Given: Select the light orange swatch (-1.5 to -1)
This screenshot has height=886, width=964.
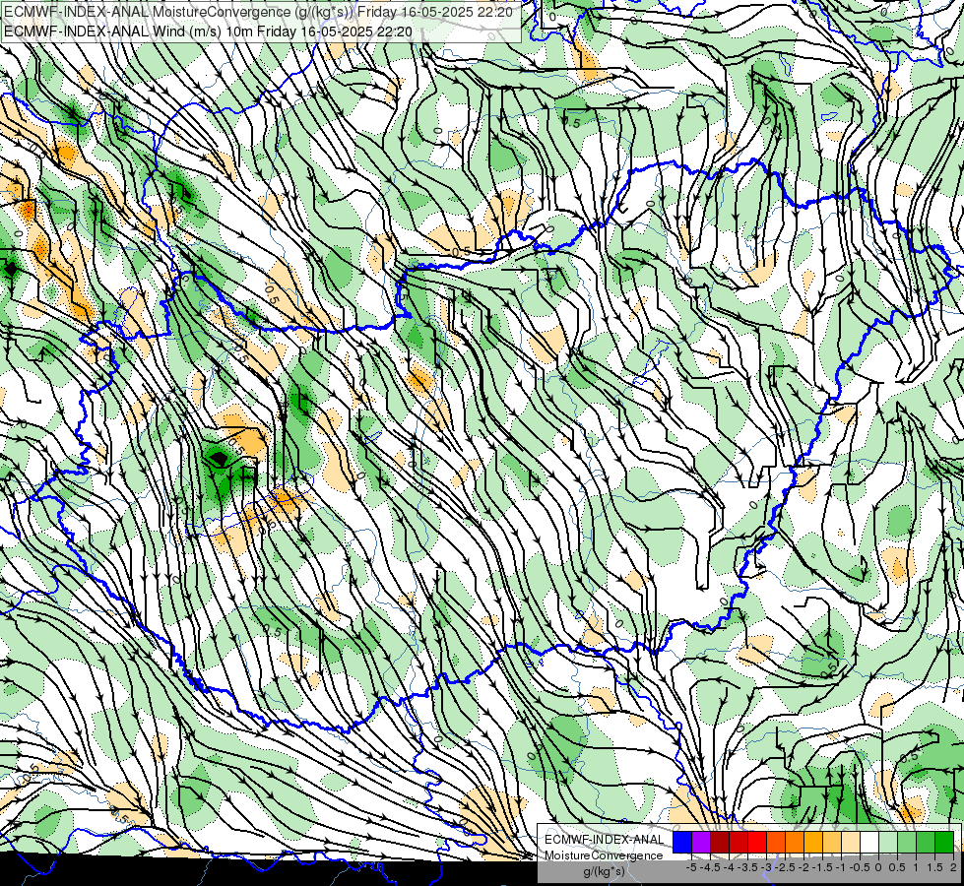Looking at the screenshot, I should [832, 843].
